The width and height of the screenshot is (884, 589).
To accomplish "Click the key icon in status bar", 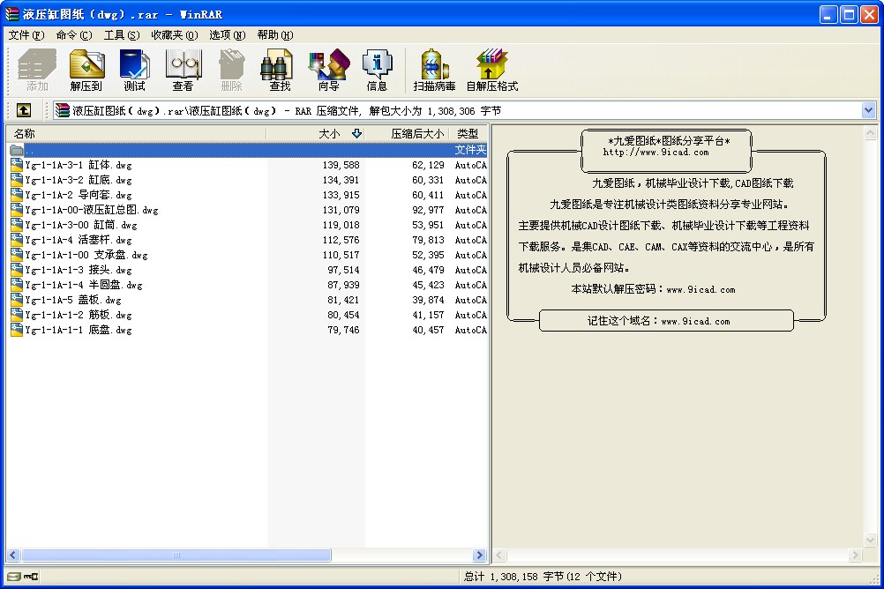I will pos(31,577).
